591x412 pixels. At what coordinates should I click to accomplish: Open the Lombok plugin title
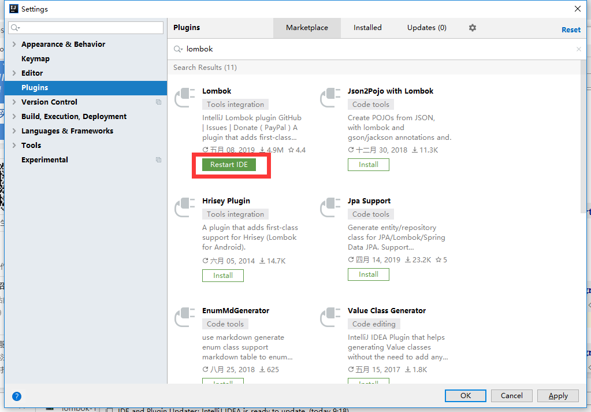(x=217, y=91)
